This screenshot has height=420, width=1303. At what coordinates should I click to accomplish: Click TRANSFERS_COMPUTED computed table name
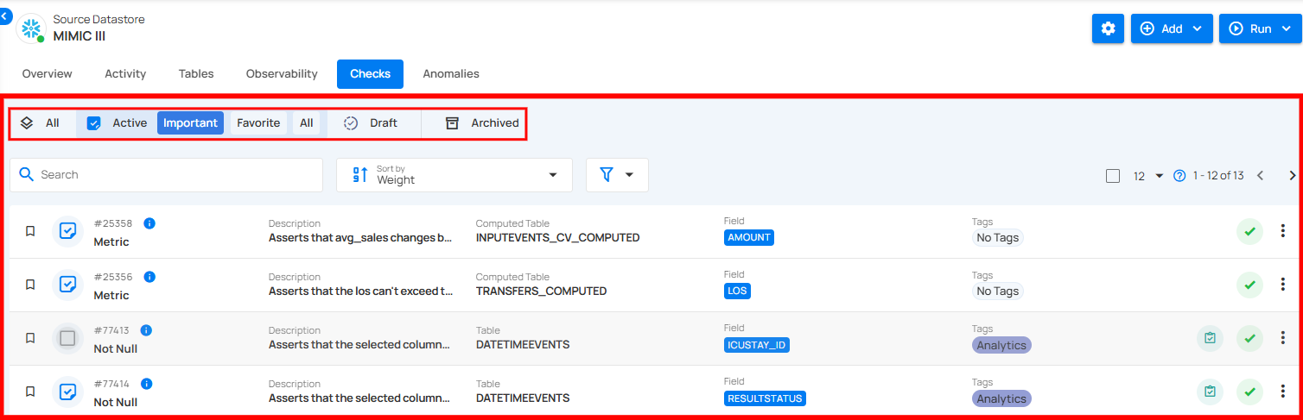[x=542, y=291]
